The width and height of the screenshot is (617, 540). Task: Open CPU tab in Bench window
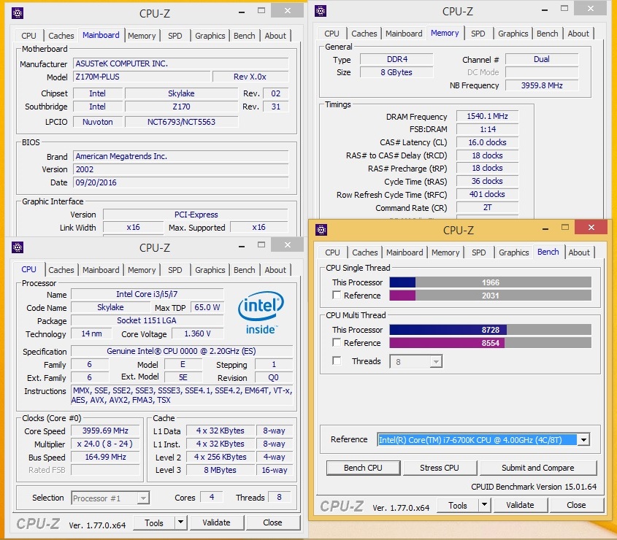(x=332, y=252)
